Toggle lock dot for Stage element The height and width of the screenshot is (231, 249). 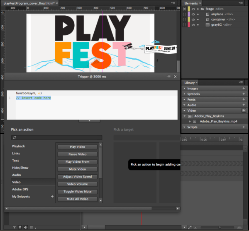[x=198, y=9]
